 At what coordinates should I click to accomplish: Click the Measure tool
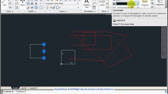tap(145, 3)
